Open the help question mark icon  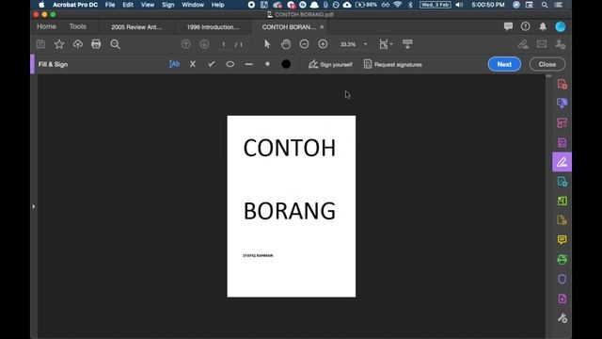click(525, 26)
